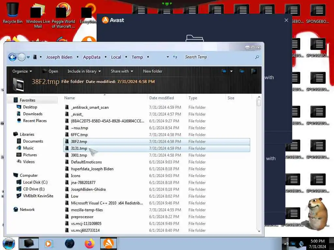The height and width of the screenshot is (250, 334).
Task: Open the Videos library
Action: (29, 161)
